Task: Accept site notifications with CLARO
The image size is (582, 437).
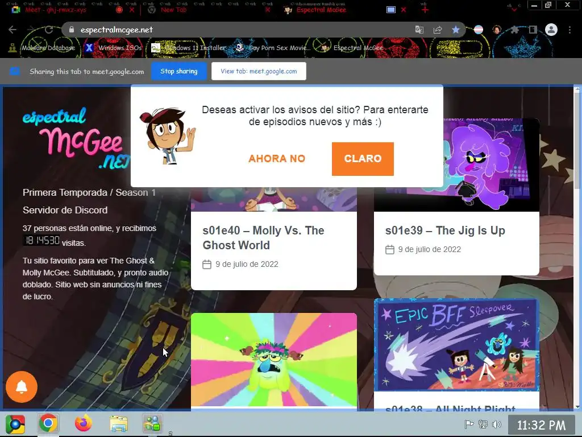Action: coord(363,159)
